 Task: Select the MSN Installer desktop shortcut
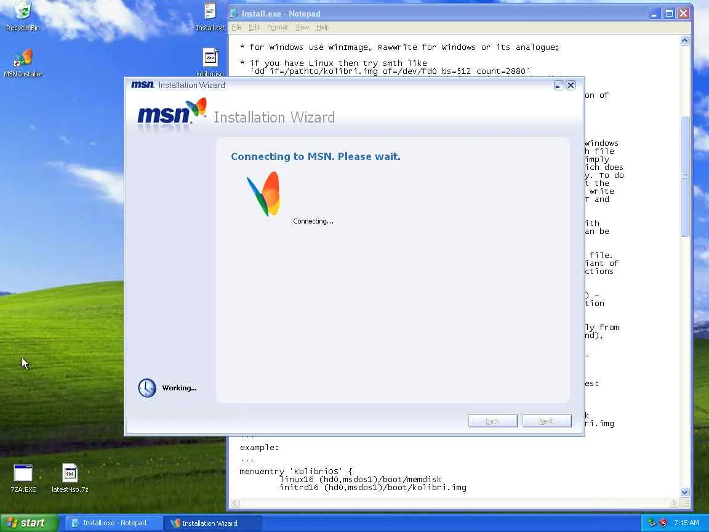(23, 62)
